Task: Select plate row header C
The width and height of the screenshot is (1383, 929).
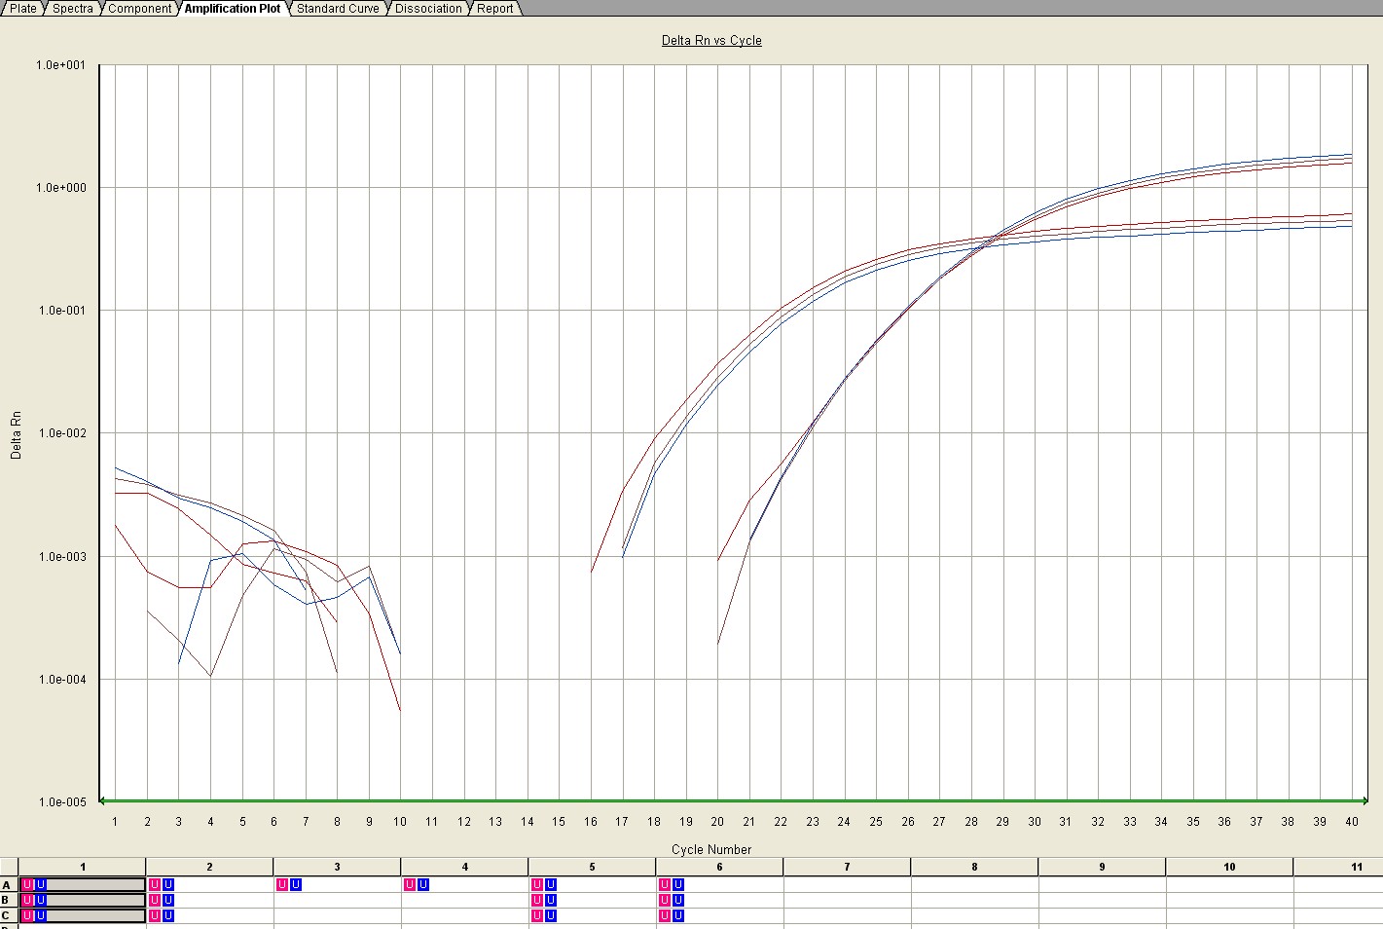Action: coord(9,916)
